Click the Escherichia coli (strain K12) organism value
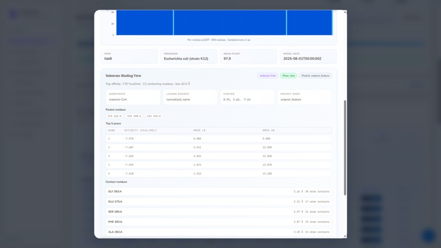The height and width of the screenshot is (248, 441). point(186,59)
